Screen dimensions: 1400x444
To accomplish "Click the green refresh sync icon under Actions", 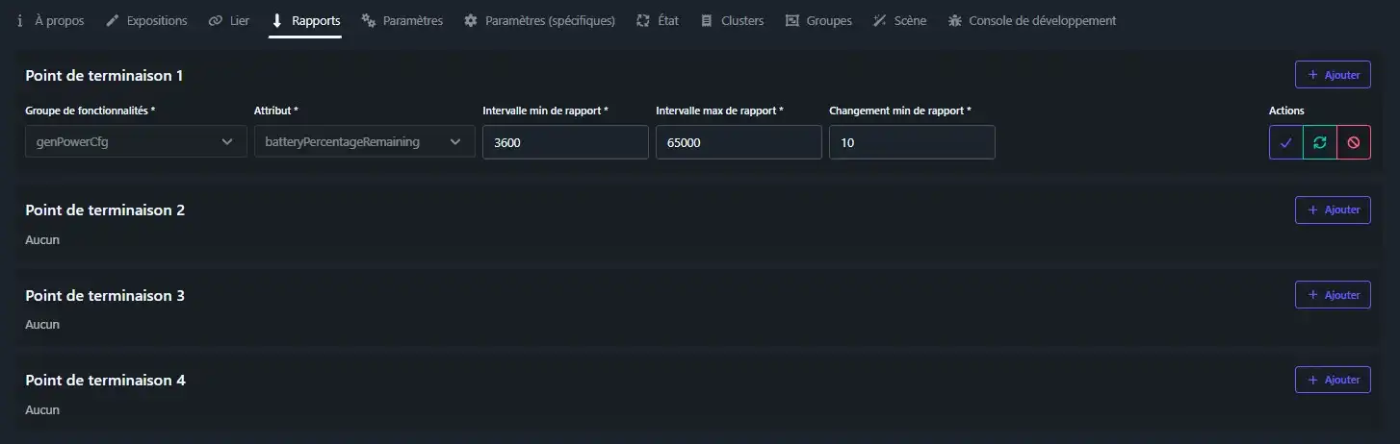I will coord(1319,142).
